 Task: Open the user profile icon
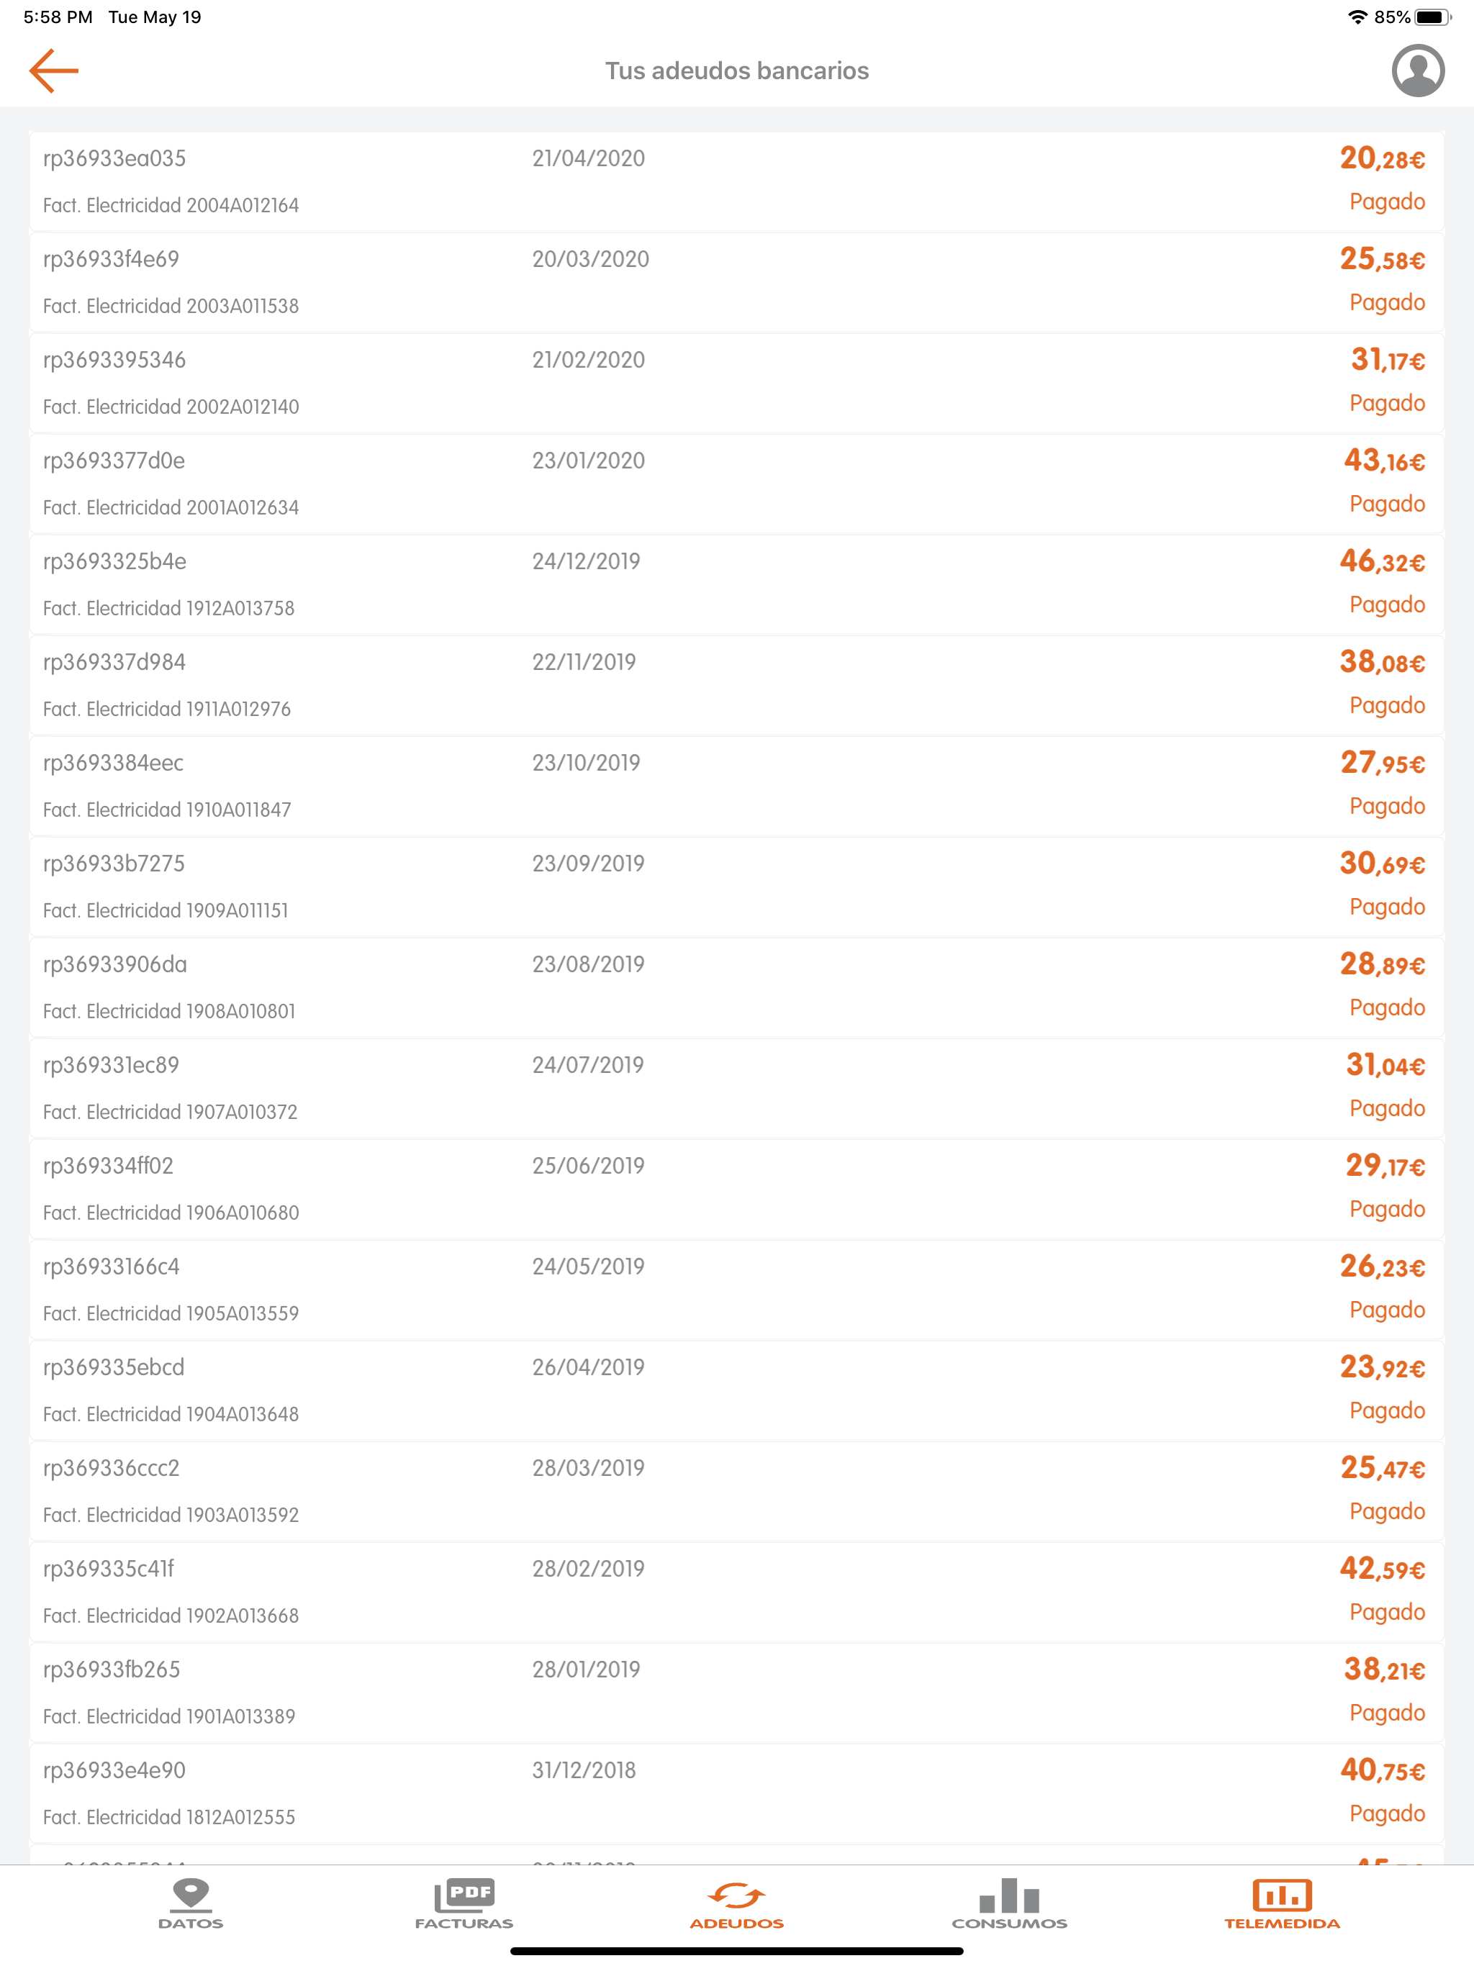pos(1417,71)
